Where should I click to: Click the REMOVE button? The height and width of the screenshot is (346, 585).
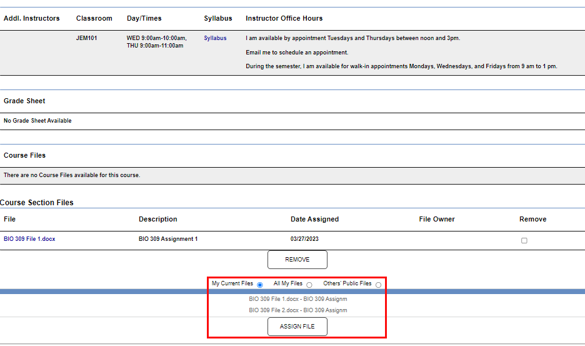tap(297, 260)
